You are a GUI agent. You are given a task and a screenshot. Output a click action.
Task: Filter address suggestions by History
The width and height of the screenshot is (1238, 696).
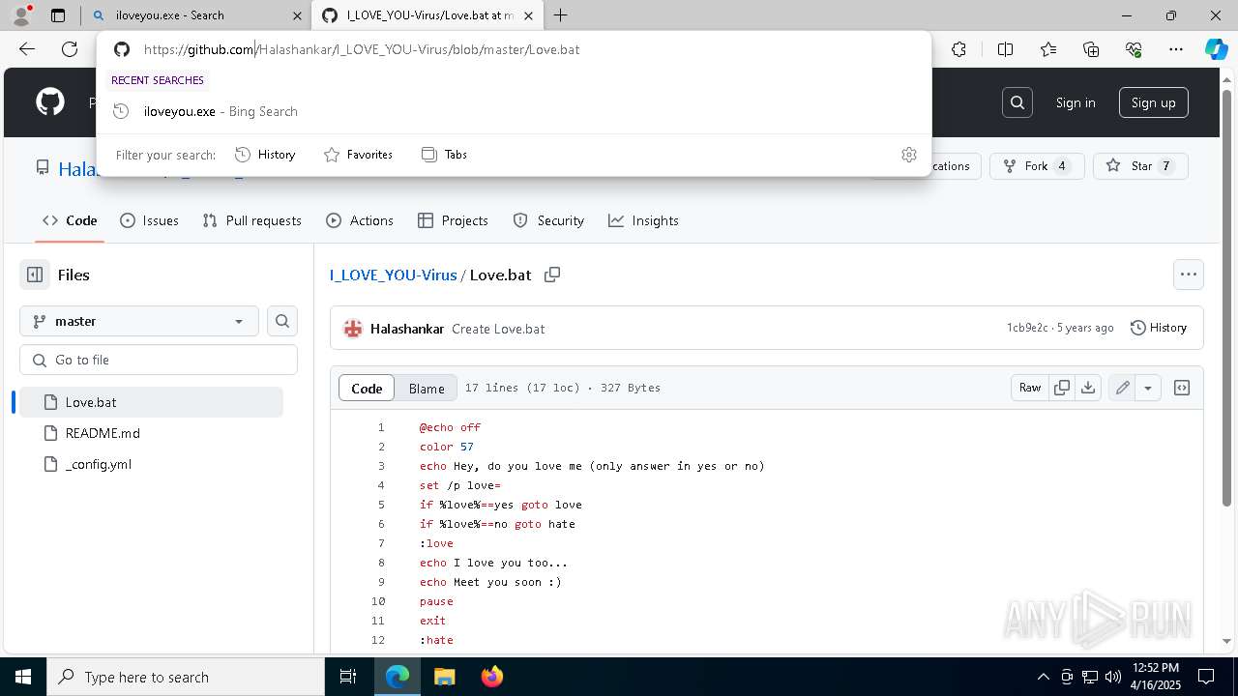click(x=265, y=155)
